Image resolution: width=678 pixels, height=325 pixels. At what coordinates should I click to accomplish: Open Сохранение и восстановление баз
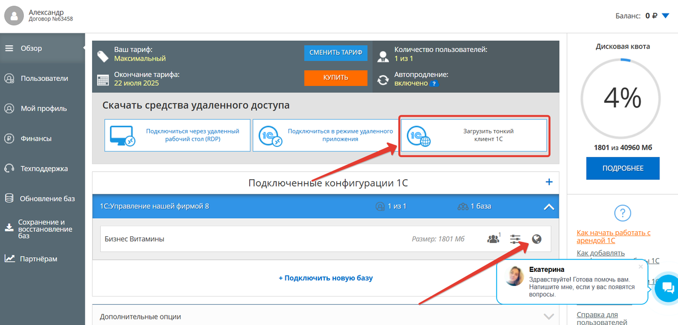(x=42, y=229)
